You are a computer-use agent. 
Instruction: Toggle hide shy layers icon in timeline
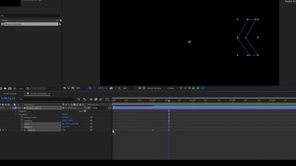(x=91, y=100)
